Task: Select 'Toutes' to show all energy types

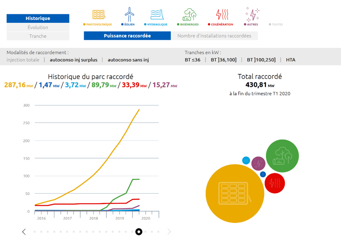Action: click(276, 25)
